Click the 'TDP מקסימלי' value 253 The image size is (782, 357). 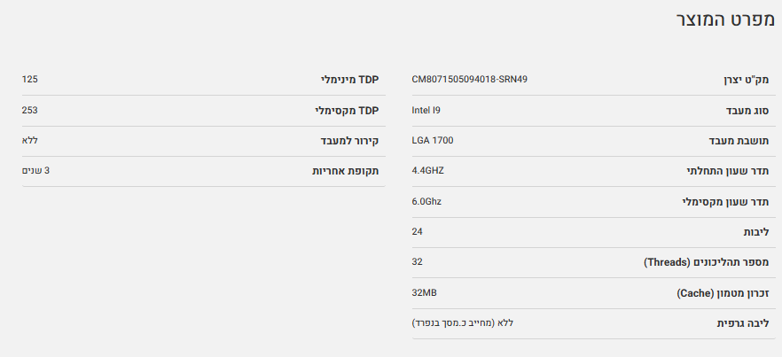click(x=29, y=110)
